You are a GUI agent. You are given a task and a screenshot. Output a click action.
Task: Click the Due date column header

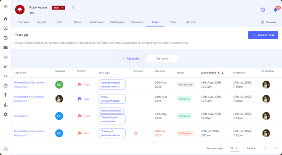[160, 71]
